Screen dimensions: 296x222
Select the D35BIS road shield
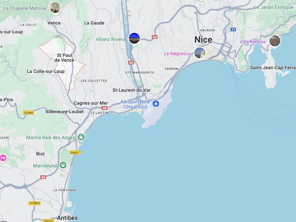tap(35, 203)
